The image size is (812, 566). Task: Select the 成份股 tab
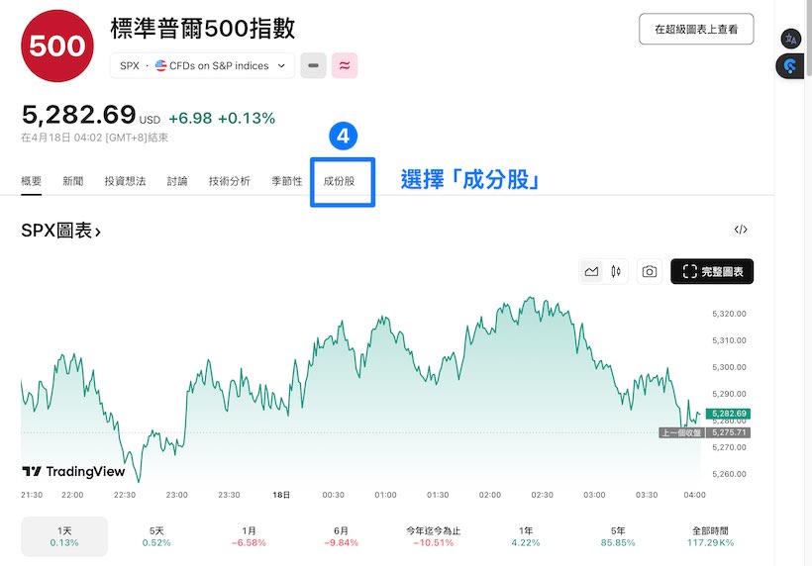point(340,181)
